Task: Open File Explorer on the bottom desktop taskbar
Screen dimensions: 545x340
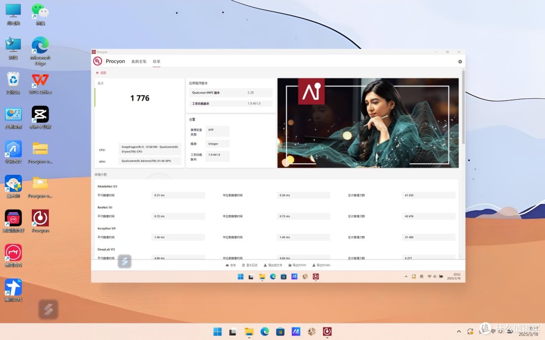Action: [249, 331]
